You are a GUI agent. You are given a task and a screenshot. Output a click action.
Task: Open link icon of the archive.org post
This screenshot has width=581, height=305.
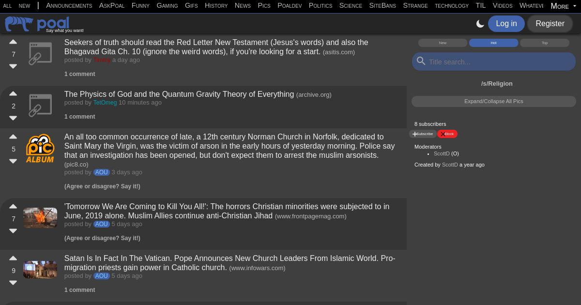(x=40, y=106)
